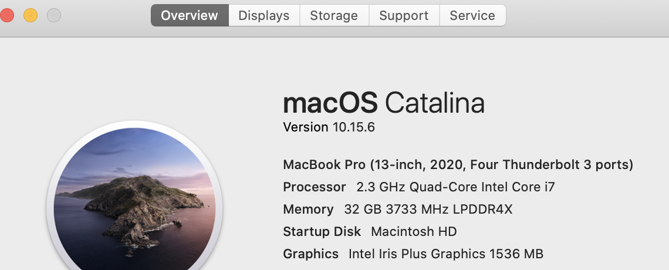Switch to the Overview tab

pyautogui.click(x=190, y=15)
